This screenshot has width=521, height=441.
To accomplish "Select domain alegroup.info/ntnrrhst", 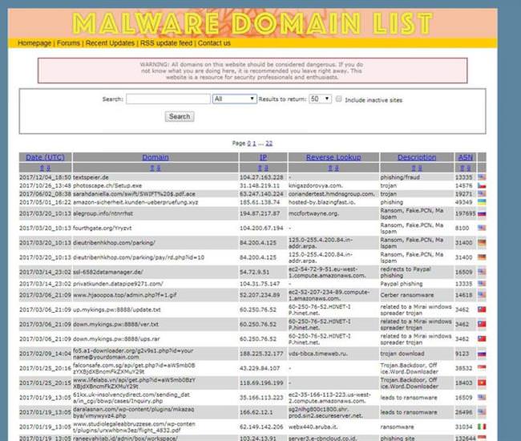I will [x=103, y=214].
